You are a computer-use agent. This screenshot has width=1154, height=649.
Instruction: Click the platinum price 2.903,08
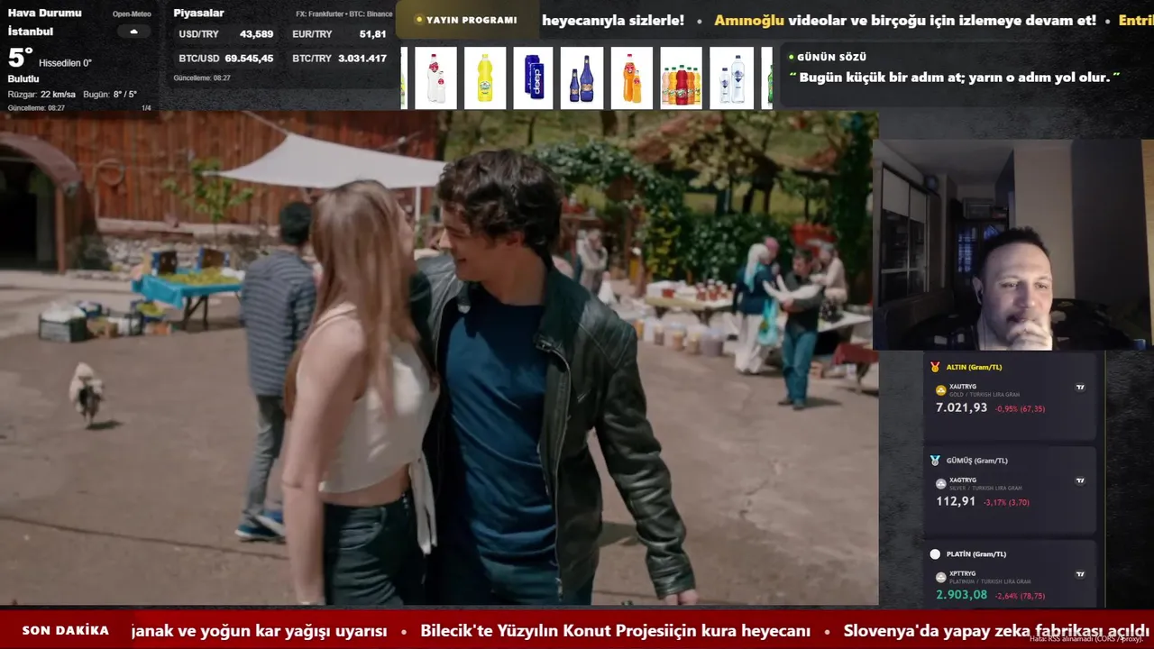click(961, 595)
